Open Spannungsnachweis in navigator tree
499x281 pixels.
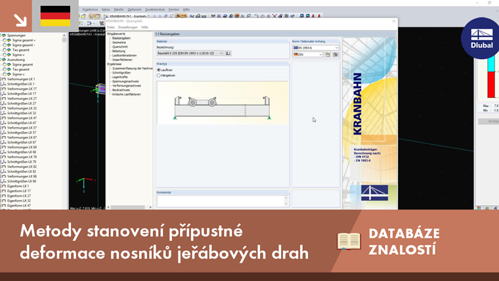pos(125,81)
